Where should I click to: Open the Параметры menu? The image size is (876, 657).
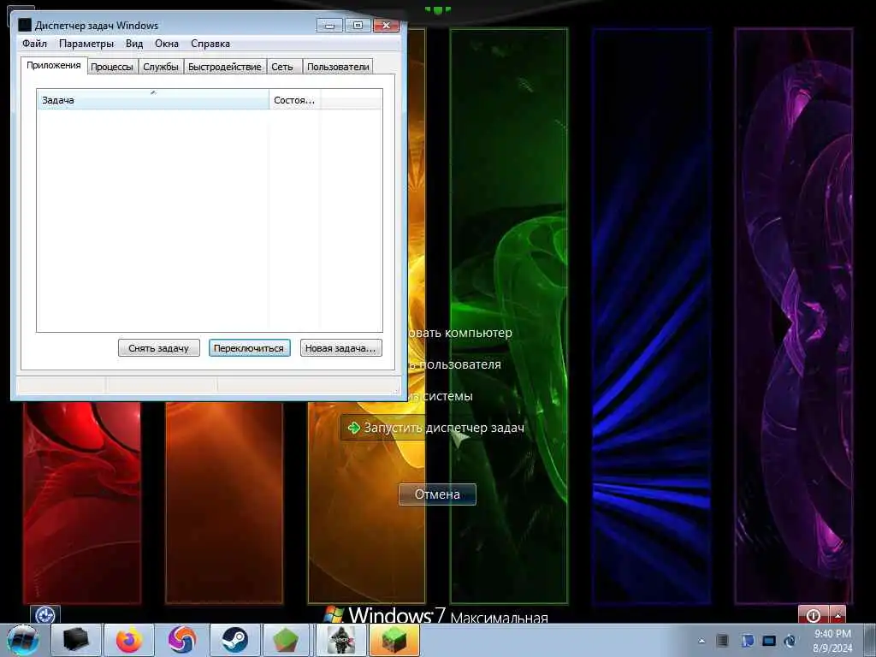(86, 44)
